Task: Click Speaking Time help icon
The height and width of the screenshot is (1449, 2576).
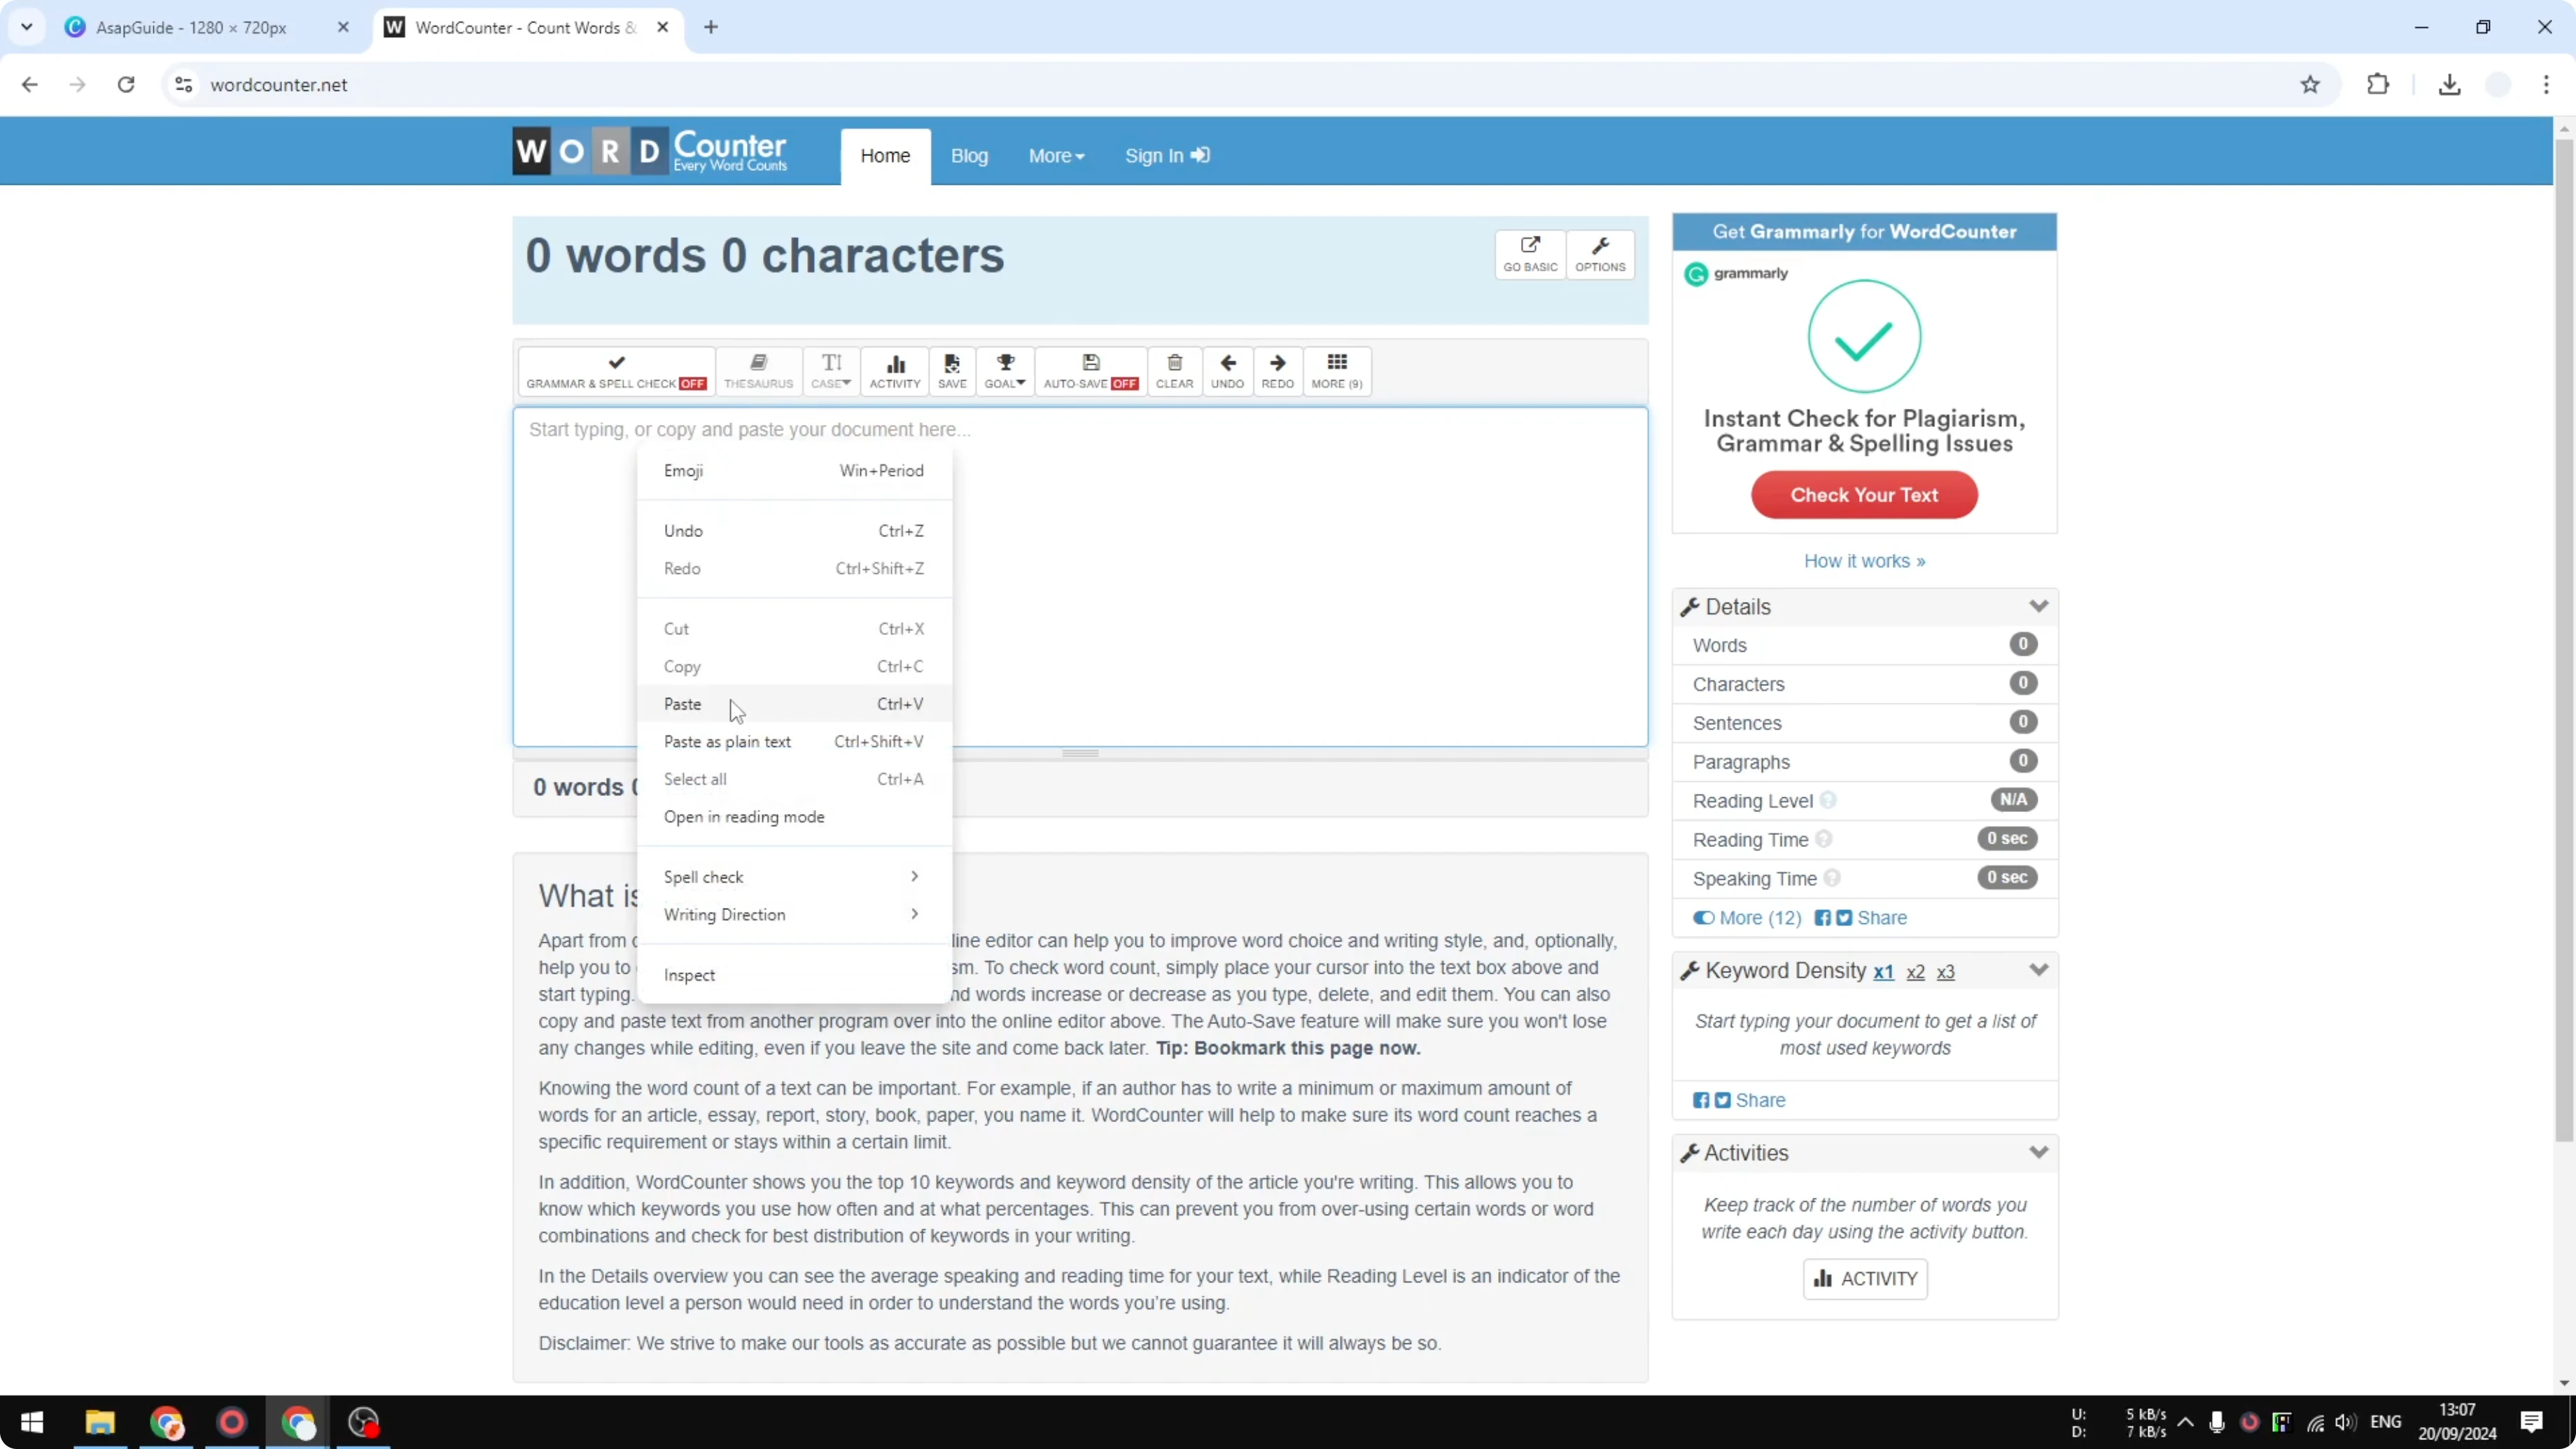Action: (1831, 878)
